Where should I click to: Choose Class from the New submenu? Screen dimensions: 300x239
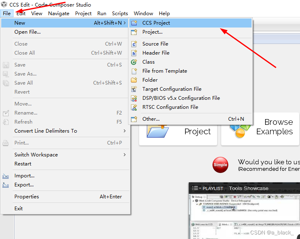(x=190, y=62)
